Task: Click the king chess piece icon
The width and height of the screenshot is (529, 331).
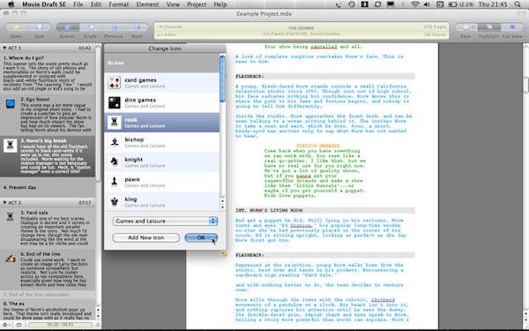Action: point(115,201)
